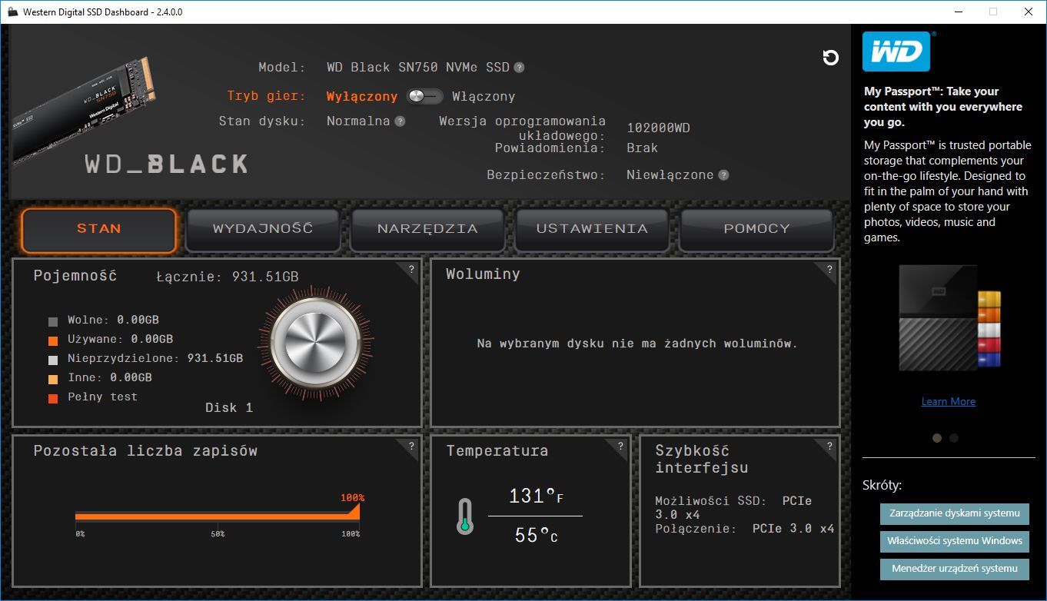Open help icon next to Bezpieczeństwo Niewłączone

tap(723, 175)
